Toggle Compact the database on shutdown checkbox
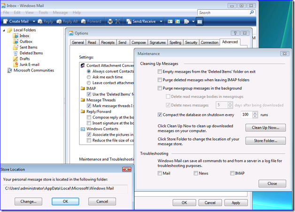This screenshot has height=212, width=295. 160,115
